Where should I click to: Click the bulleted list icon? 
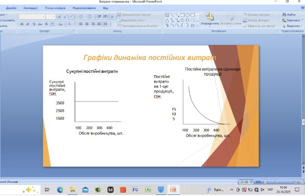coord(81,17)
